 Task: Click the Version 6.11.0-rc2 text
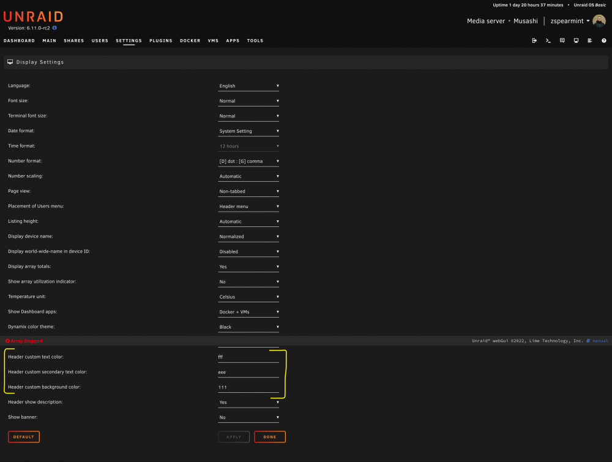click(x=29, y=28)
